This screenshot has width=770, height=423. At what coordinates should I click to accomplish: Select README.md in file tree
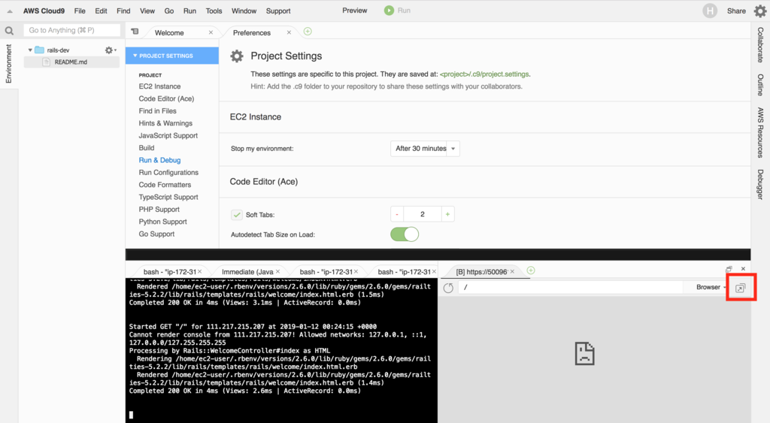(71, 62)
